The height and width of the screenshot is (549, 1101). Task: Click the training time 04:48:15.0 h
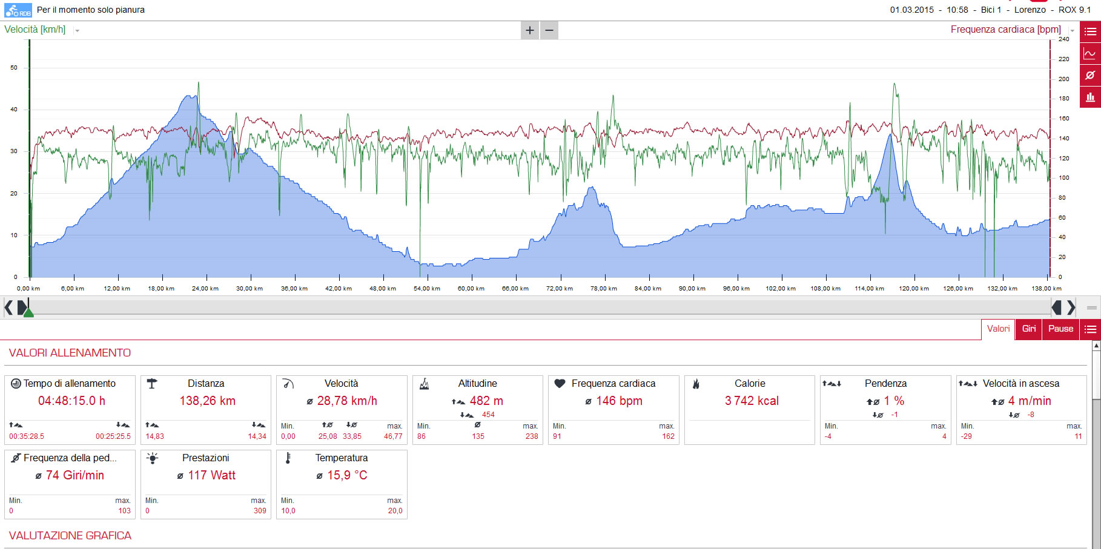click(71, 401)
